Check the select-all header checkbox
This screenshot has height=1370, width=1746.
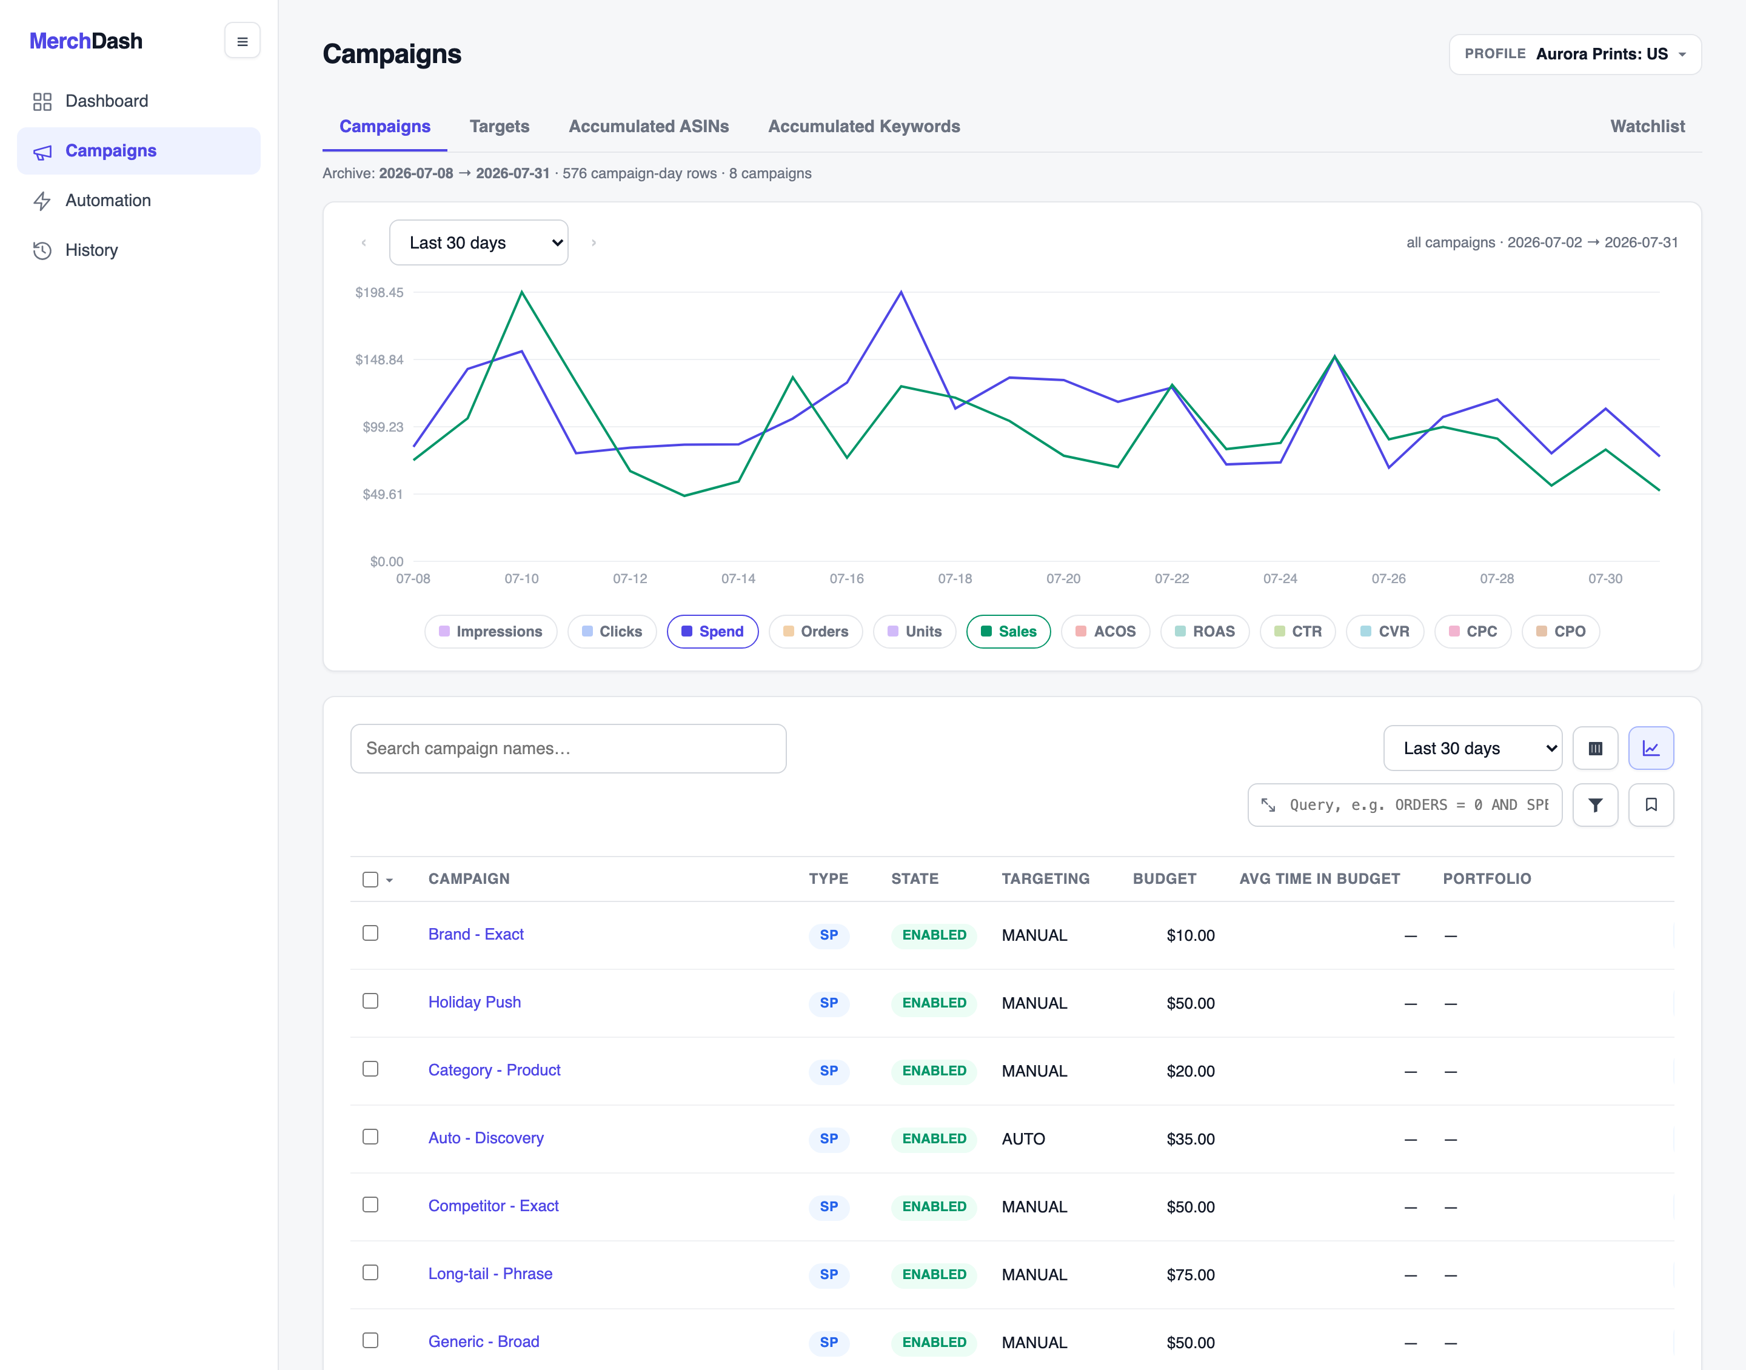pos(370,879)
